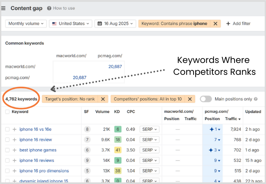This screenshot has width=266, height=184.
Task: Open SERP dropdown for iphone 16 vs 16e
Action: (x=149, y=129)
